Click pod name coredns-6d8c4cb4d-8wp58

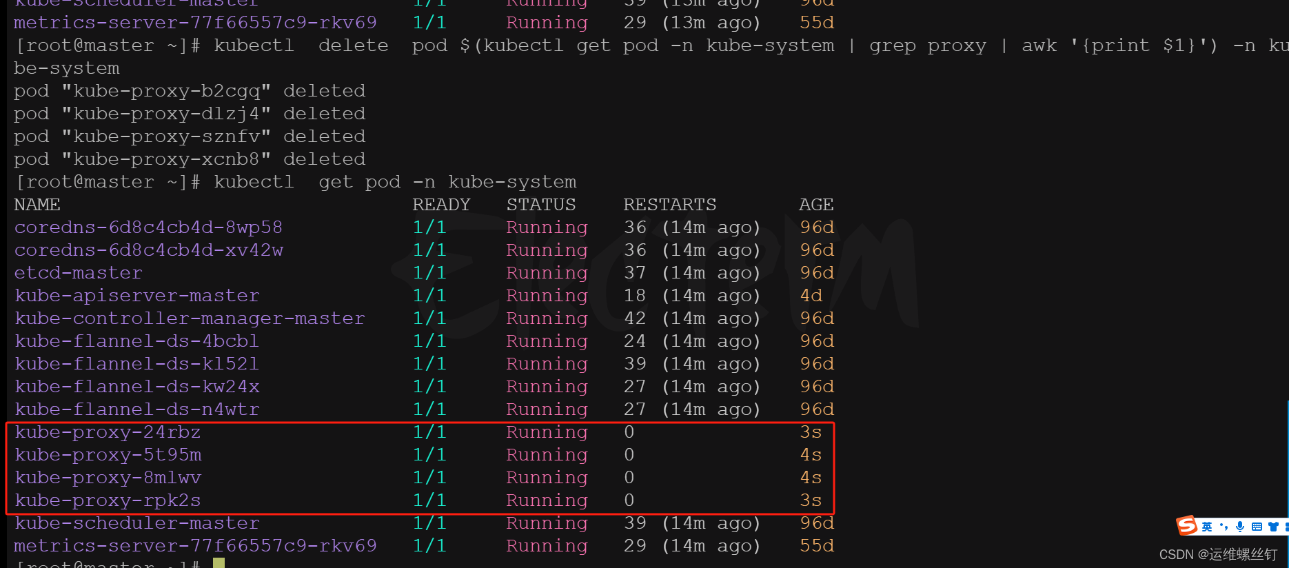point(148,227)
